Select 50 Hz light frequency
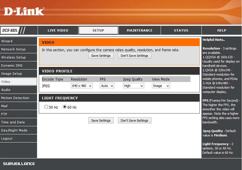 click(x=46, y=107)
